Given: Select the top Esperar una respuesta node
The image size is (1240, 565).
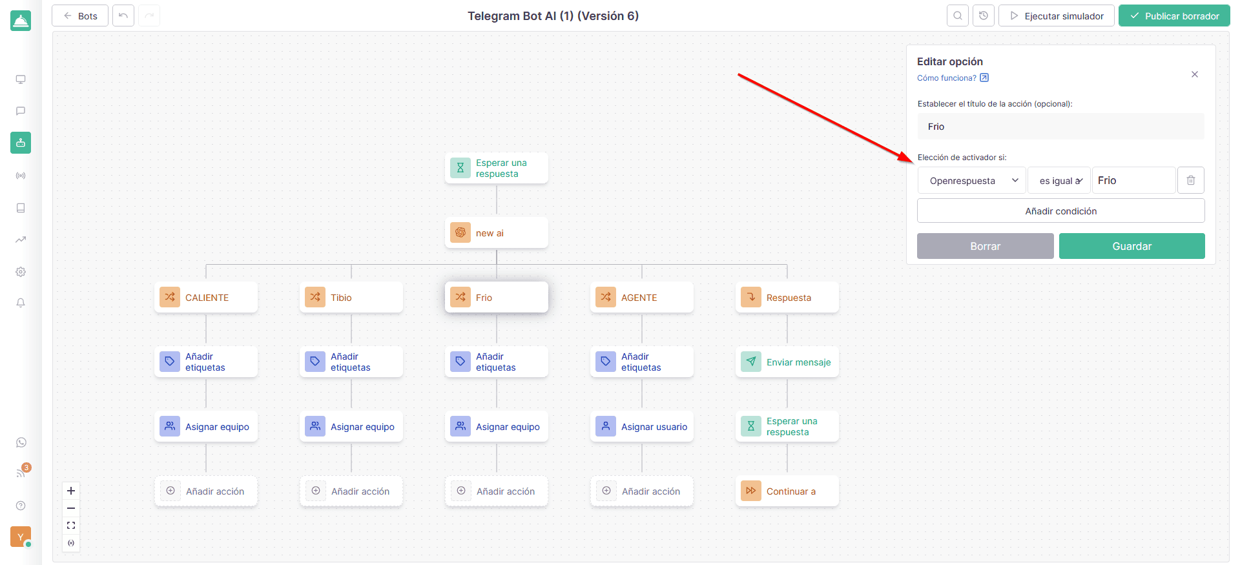Looking at the screenshot, I should pos(497,168).
